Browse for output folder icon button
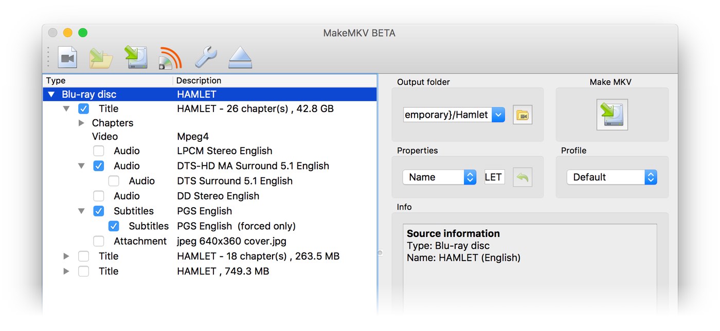This screenshot has height=331, width=720. [x=523, y=115]
